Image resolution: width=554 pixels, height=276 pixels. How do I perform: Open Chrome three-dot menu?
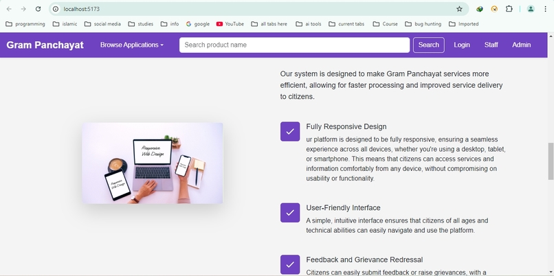[x=545, y=9]
